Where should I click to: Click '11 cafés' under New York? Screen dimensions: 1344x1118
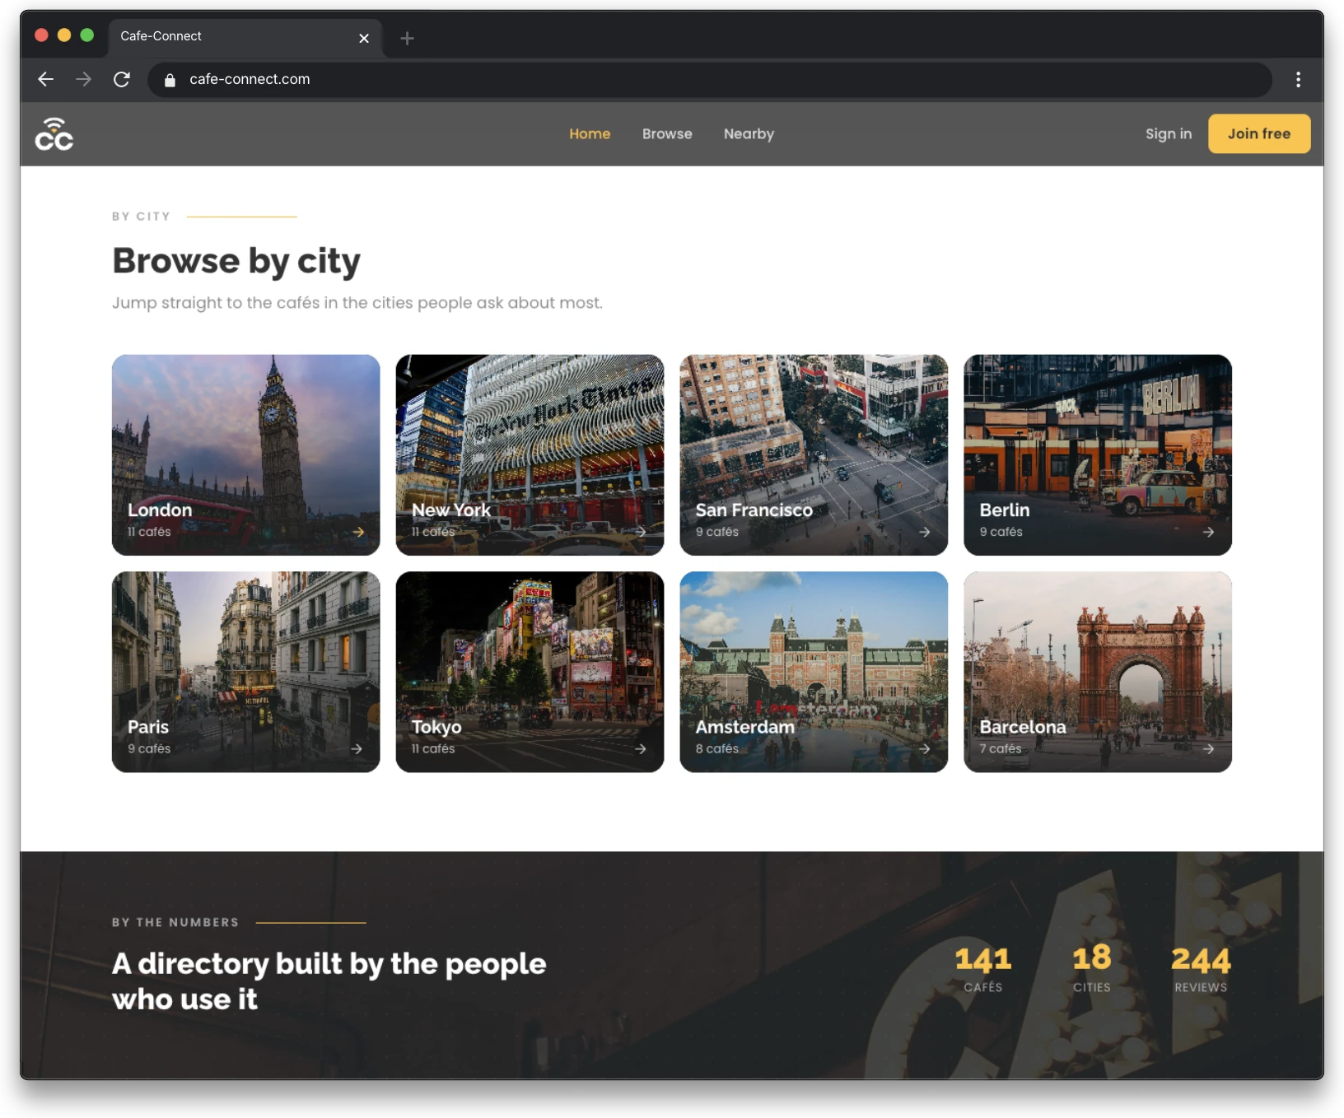click(433, 532)
